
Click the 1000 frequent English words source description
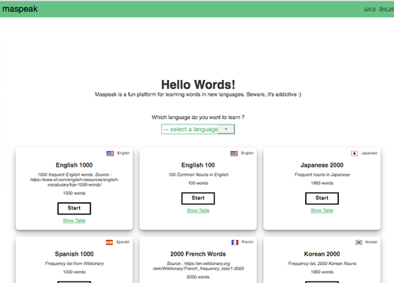(x=74, y=180)
